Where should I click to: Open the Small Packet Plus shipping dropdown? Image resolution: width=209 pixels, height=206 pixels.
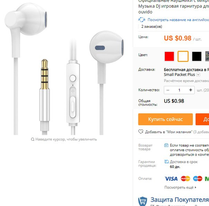tap(198, 75)
